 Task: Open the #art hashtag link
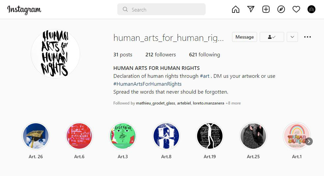point(205,76)
